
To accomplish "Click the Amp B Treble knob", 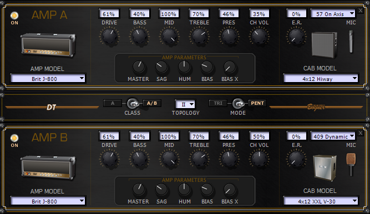I will coord(199,159).
